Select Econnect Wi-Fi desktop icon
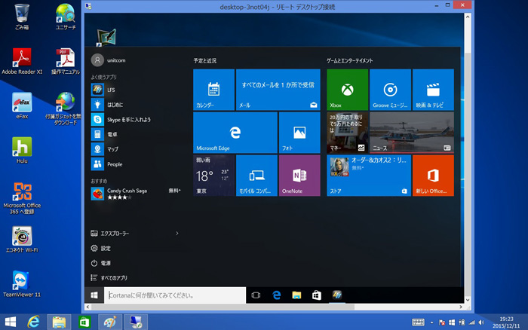 pyautogui.click(x=22, y=239)
